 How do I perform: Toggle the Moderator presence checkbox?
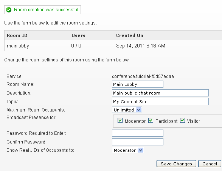point(120,121)
